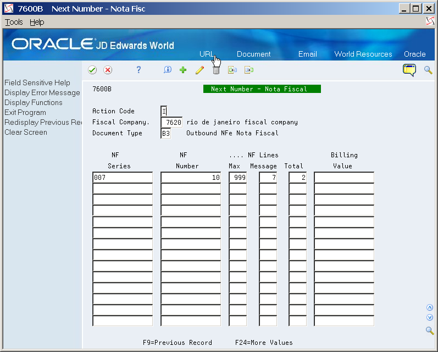Click first row Billing Value field

pos(344,178)
